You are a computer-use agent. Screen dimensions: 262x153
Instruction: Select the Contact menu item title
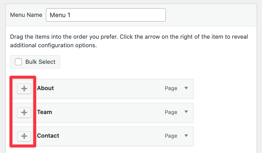(48, 136)
